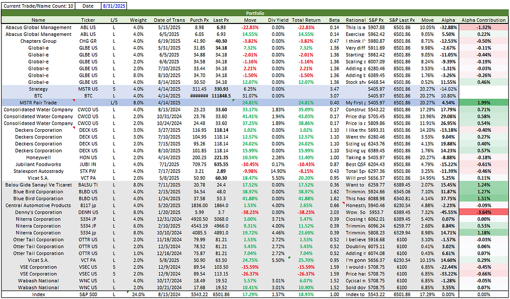
Task: Click the 1836.00 purchase price cell
Action: tap(199, 205)
